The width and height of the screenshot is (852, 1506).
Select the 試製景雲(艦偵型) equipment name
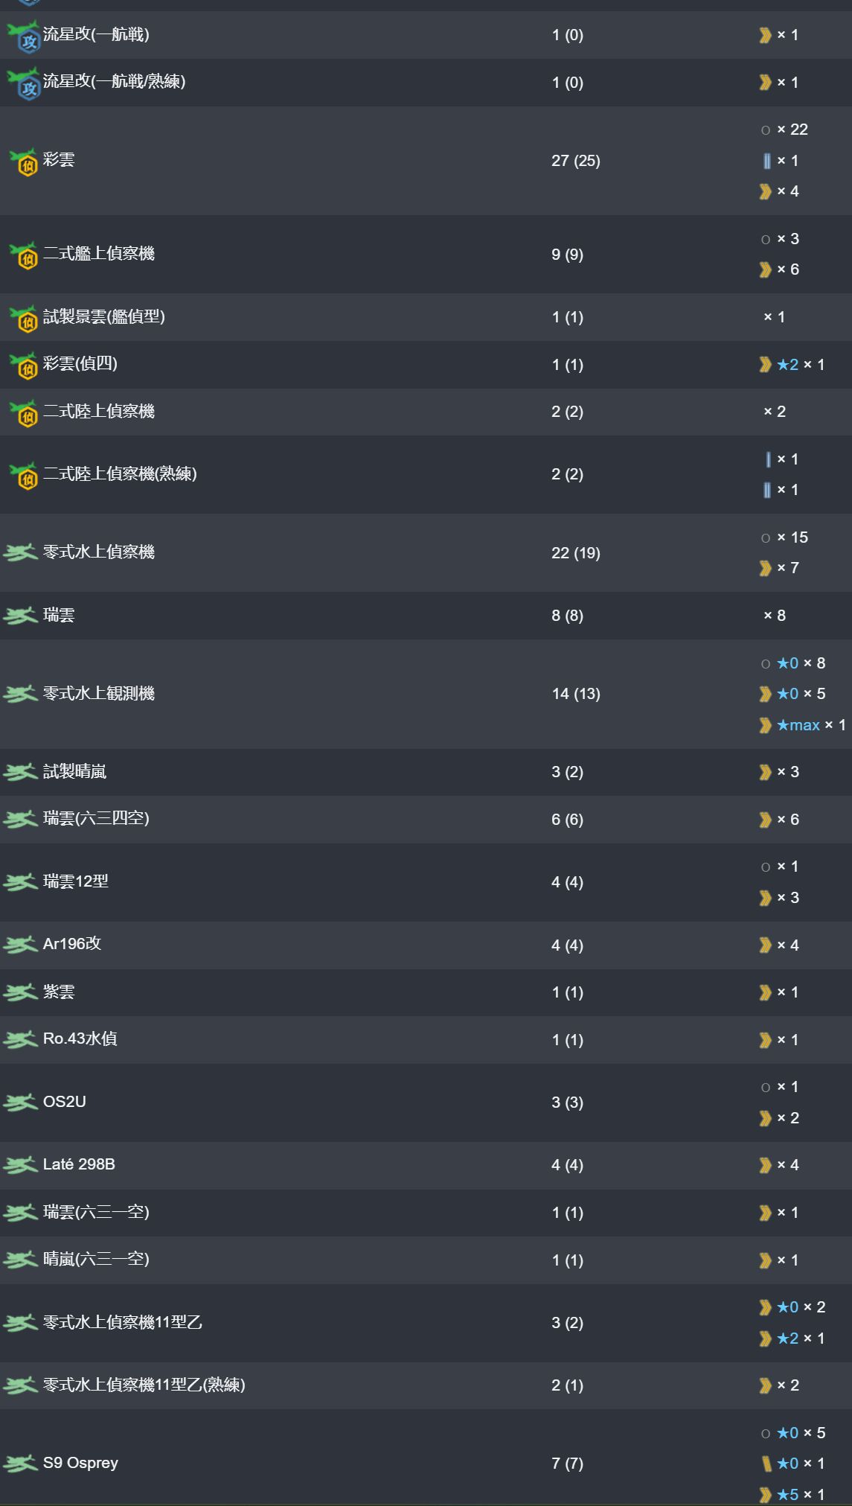[x=104, y=317]
